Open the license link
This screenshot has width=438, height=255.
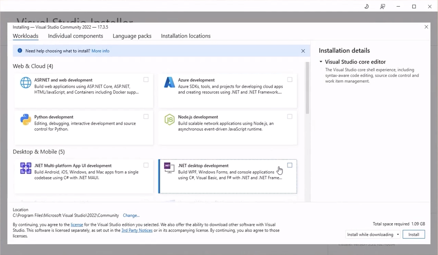click(77, 225)
